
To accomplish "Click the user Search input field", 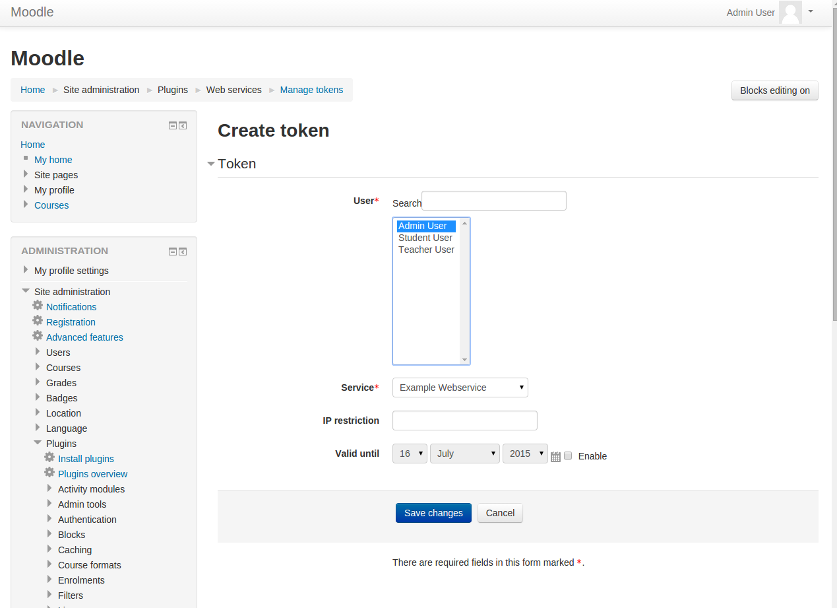I will 493,201.
